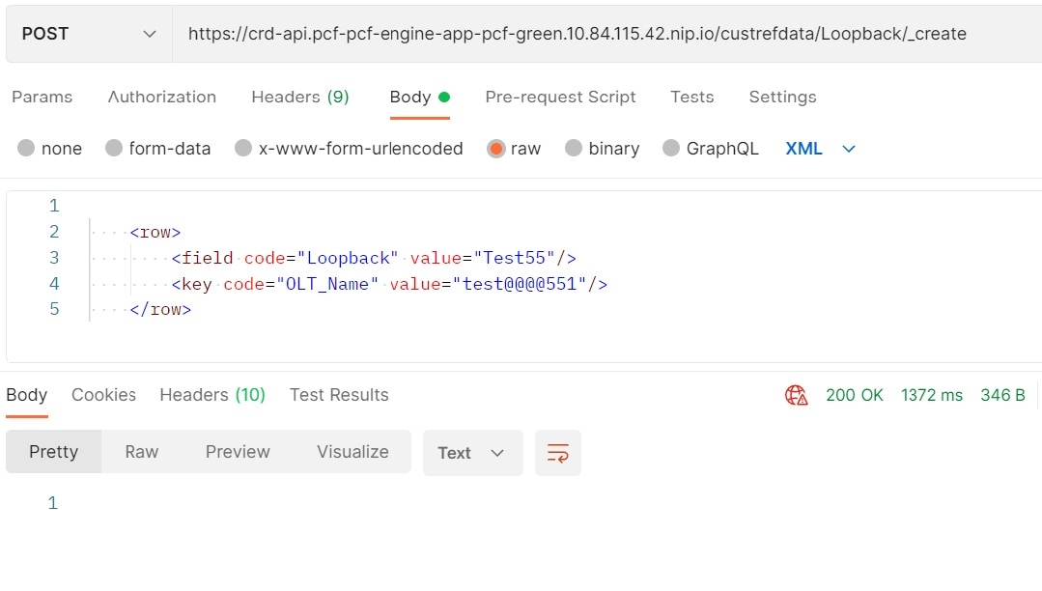This screenshot has width=1042, height=591.
Task: Open the Tests tab
Action: pyautogui.click(x=692, y=97)
